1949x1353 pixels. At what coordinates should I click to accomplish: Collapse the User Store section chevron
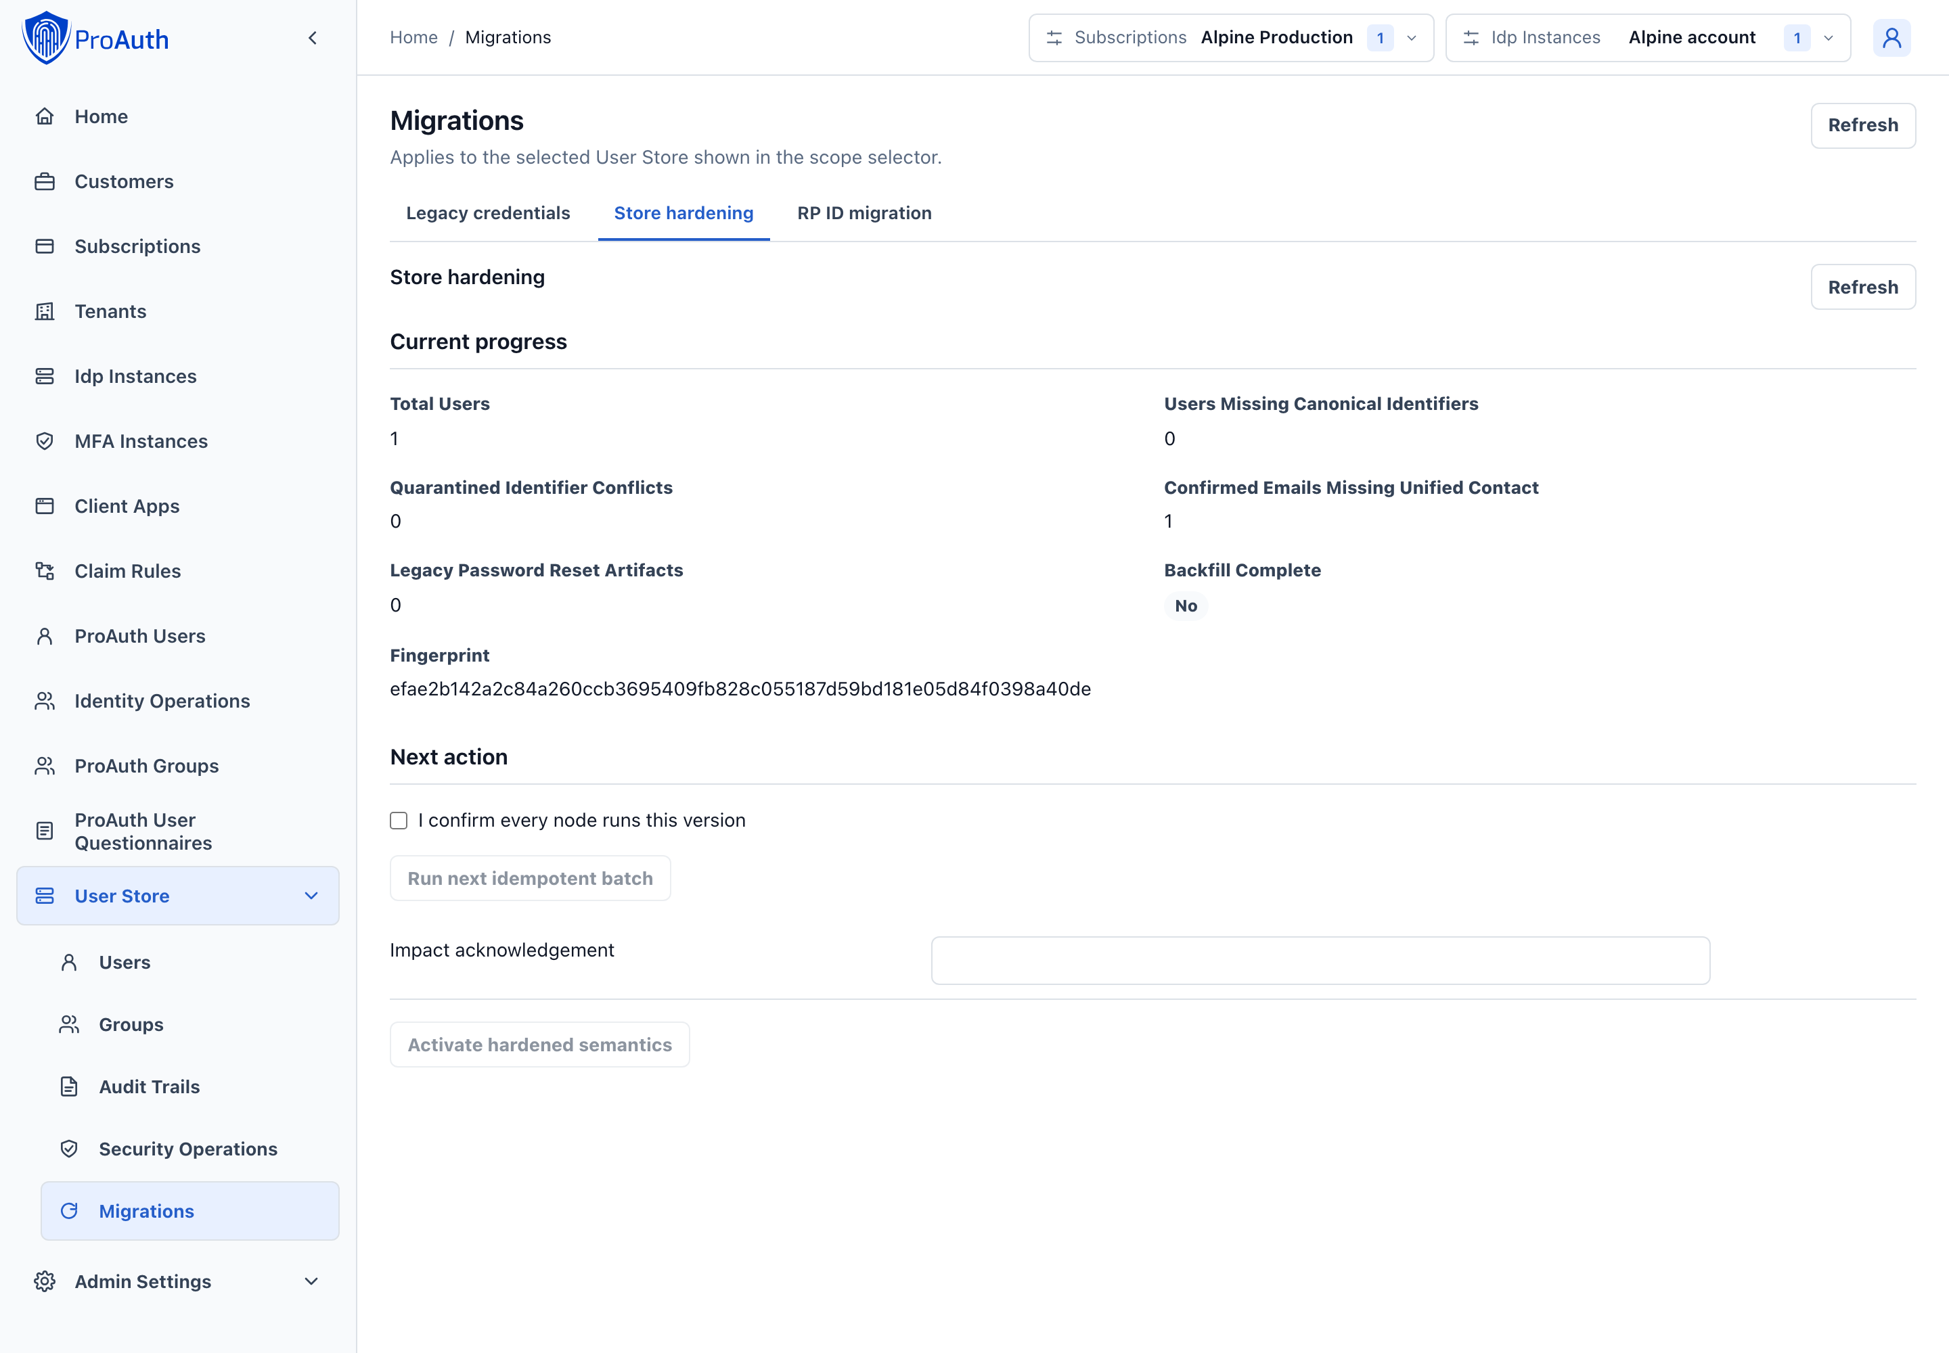311,896
